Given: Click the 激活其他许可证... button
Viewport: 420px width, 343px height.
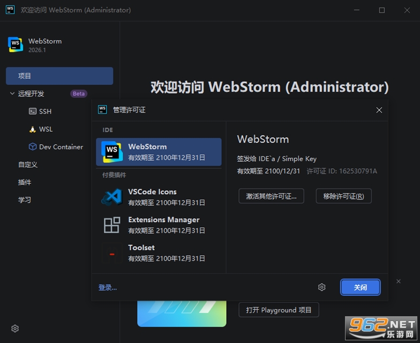Looking at the screenshot, I should [271, 196].
